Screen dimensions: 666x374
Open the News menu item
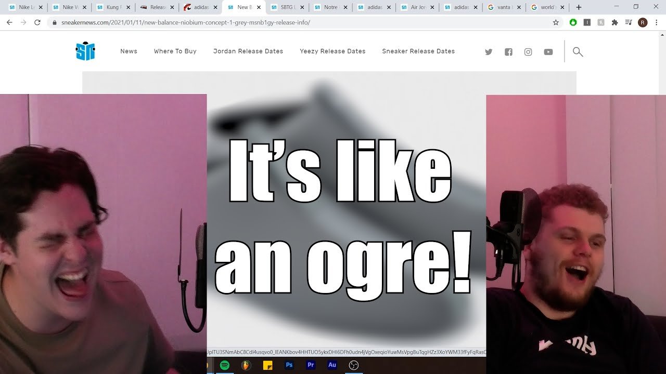pos(129,51)
